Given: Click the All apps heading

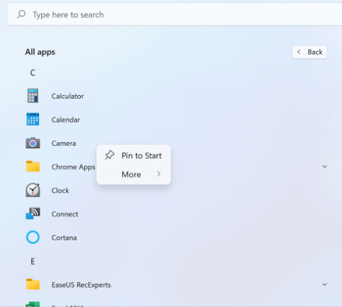Looking at the screenshot, I should pos(40,52).
